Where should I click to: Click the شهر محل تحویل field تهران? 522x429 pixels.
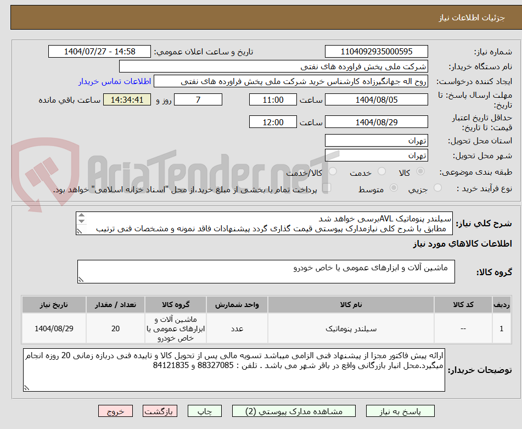point(377,155)
